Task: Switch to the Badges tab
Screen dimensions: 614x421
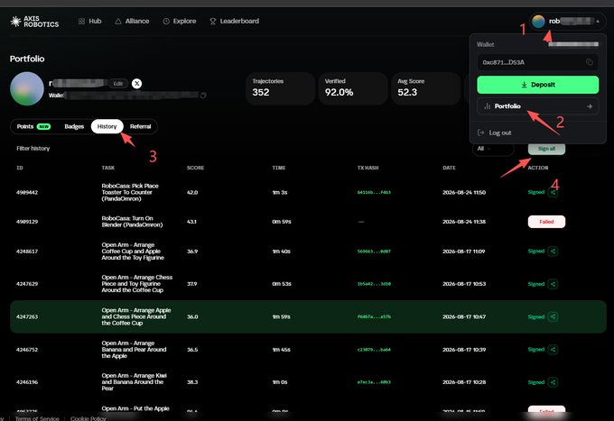Action: 74,126
